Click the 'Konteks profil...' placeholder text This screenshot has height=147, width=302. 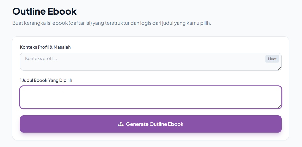(41, 58)
